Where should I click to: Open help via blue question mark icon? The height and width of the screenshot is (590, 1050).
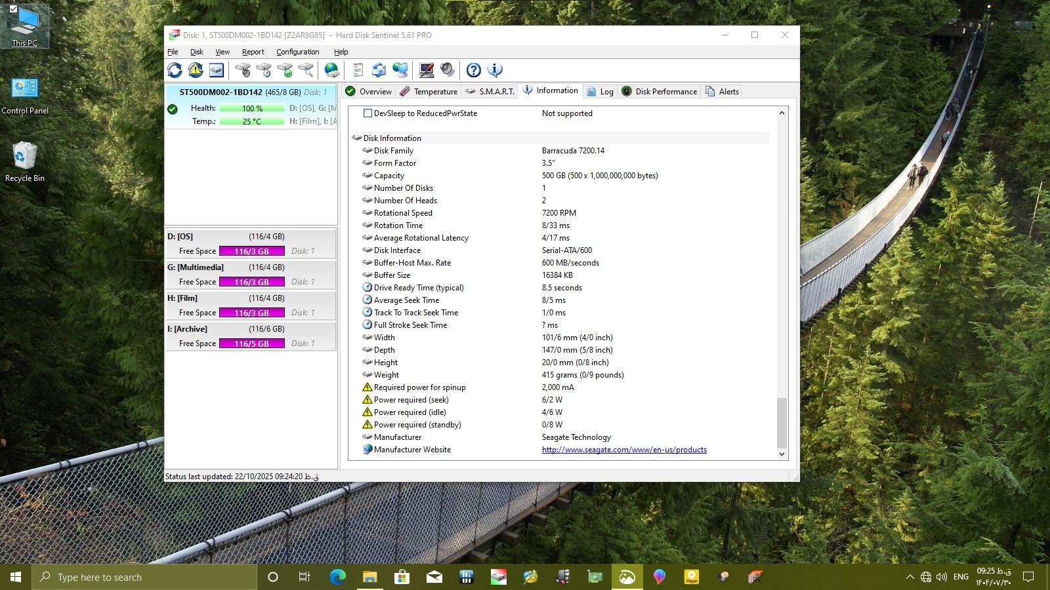(473, 70)
